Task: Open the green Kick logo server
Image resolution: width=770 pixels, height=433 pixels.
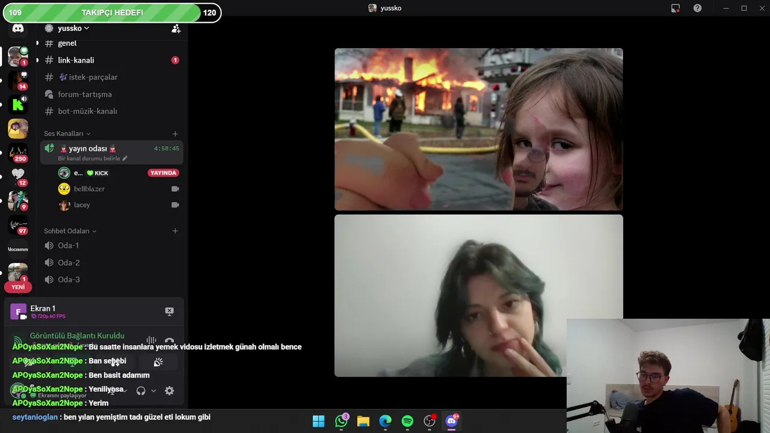Action: point(18,105)
